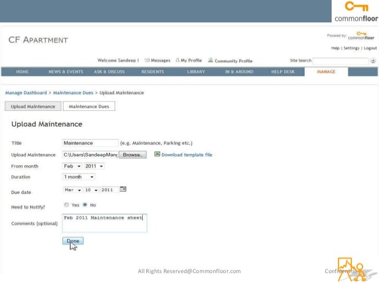Click the Comments text area
379x284 pixels.
(105, 223)
